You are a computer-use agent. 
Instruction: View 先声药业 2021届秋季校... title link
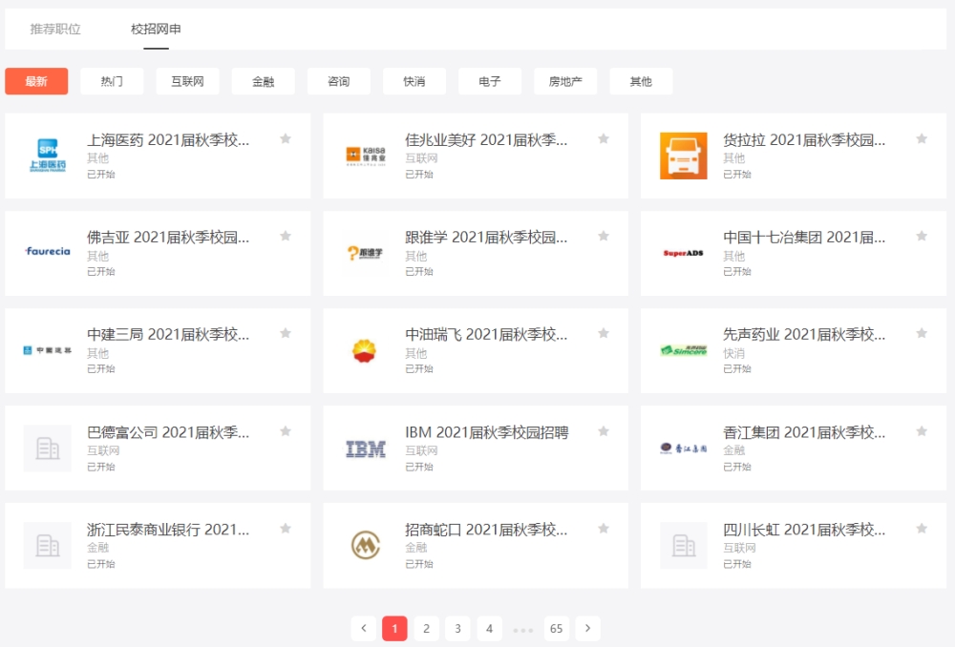click(x=804, y=334)
